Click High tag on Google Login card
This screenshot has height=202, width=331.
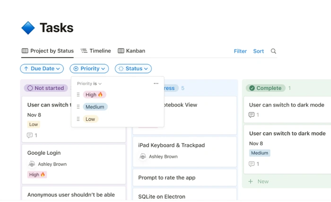(x=37, y=175)
